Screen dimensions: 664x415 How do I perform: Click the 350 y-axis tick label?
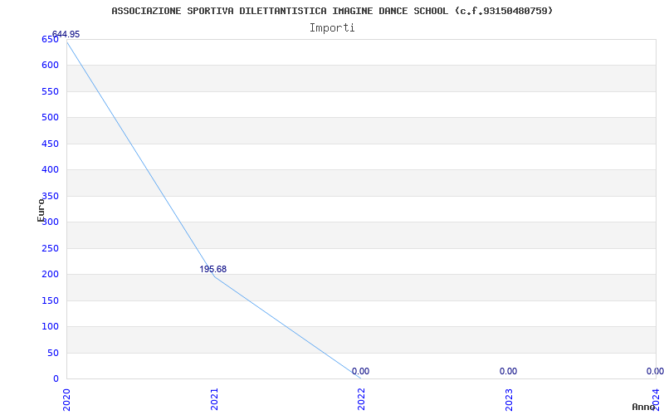(50, 196)
